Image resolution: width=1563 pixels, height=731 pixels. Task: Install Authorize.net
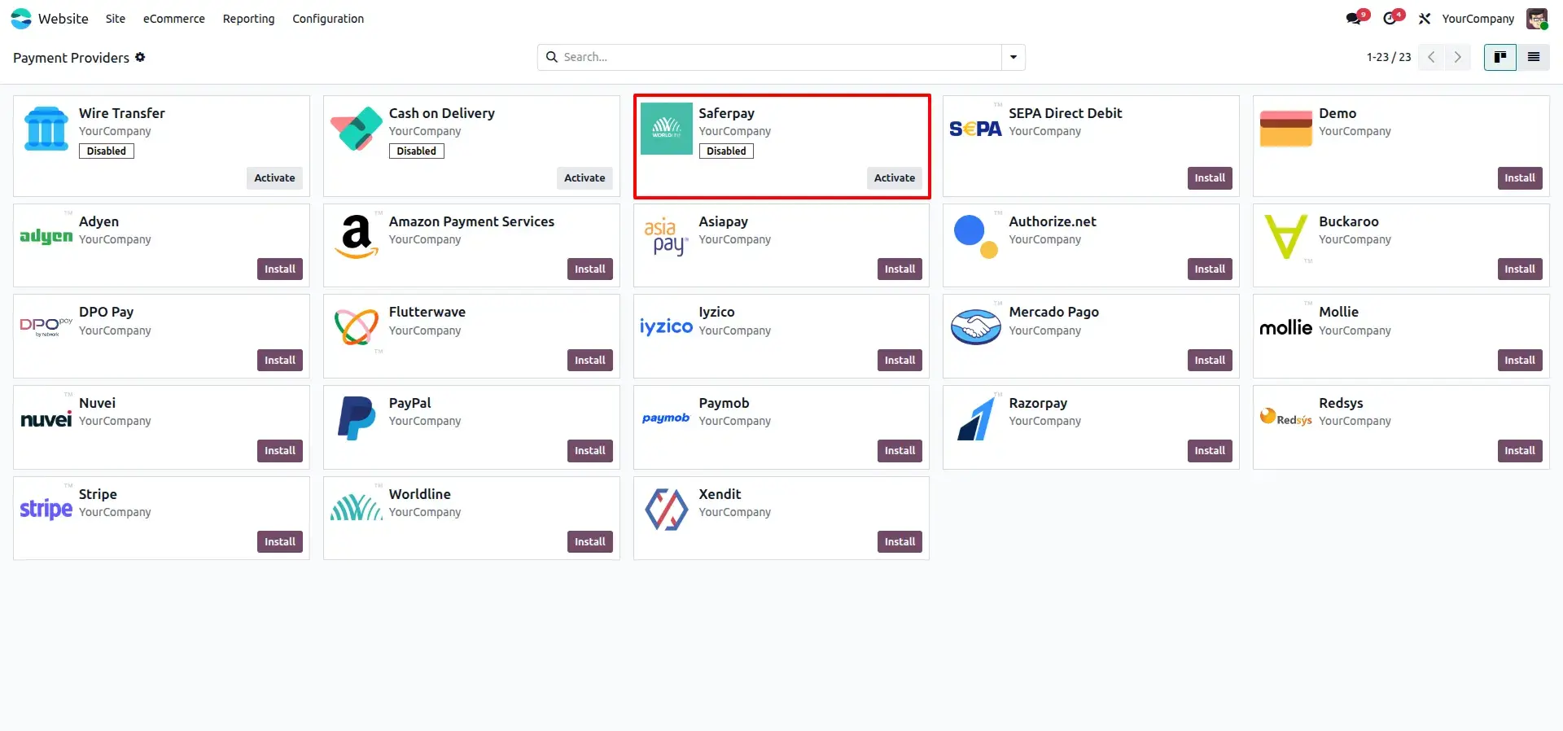point(1210,269)
